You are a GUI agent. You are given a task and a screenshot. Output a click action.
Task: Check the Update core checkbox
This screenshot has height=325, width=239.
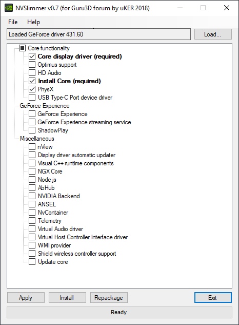(32, 262)
